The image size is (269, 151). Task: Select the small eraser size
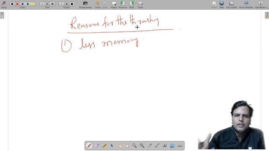point(62,4)
